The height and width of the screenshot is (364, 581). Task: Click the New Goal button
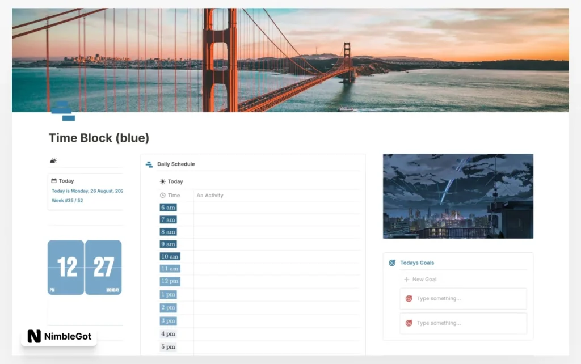pos(420,279)
